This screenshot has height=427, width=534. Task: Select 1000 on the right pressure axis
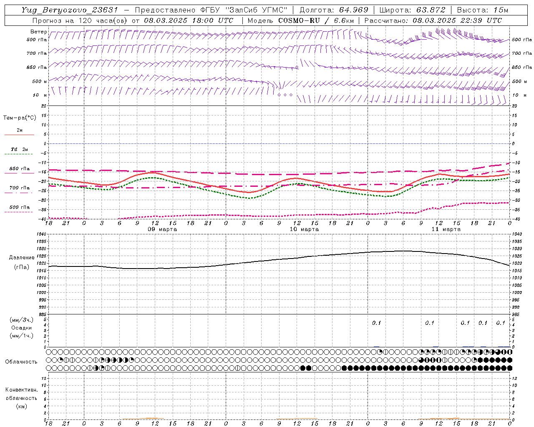tap(517, 293)
